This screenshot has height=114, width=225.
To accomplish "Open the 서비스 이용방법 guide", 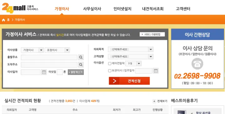I will pos(152,34).
